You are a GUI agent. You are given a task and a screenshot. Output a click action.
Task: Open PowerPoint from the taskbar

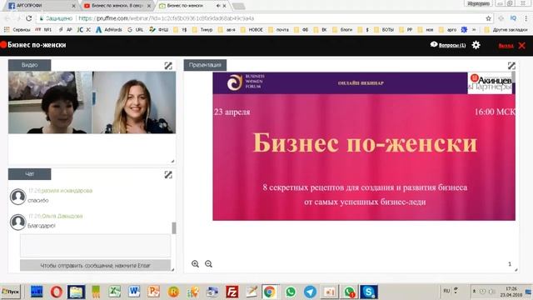point(153,292)
